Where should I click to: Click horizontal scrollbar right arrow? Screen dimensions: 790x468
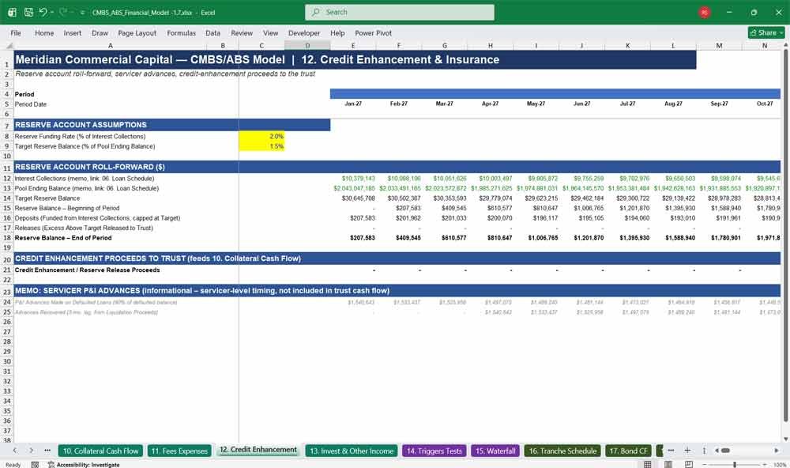[x=777, y=451]
